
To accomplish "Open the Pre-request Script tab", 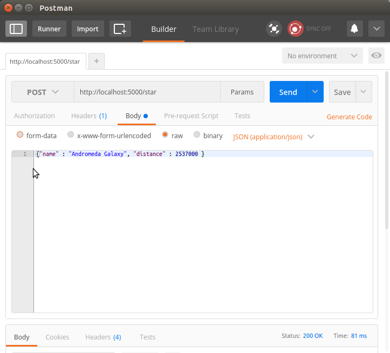I will pyautogui.click(x=191, y=116).
